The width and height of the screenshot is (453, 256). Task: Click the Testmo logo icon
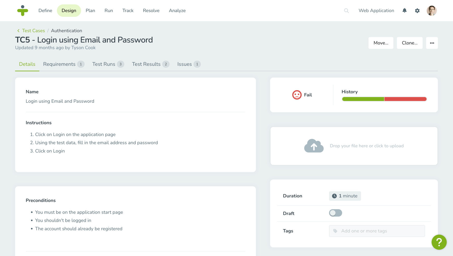23,11
